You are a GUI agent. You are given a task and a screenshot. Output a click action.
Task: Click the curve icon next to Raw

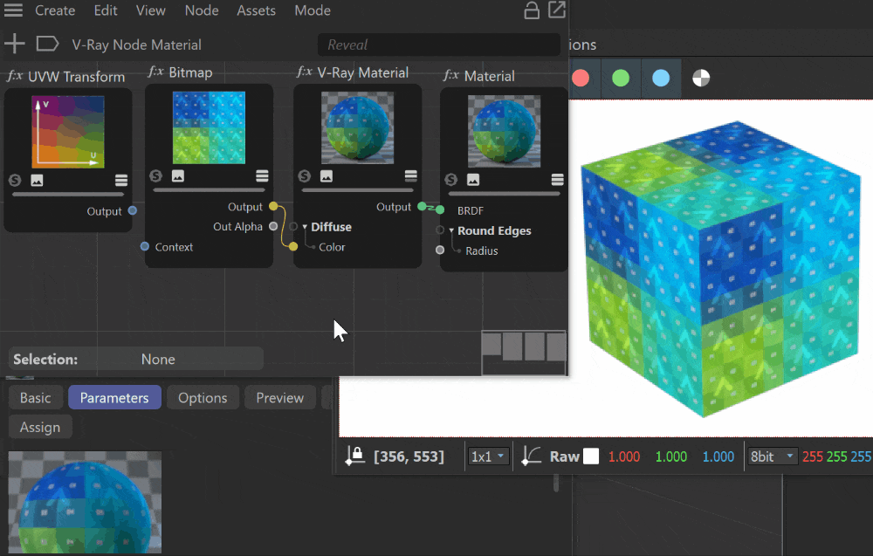point(531,456)
